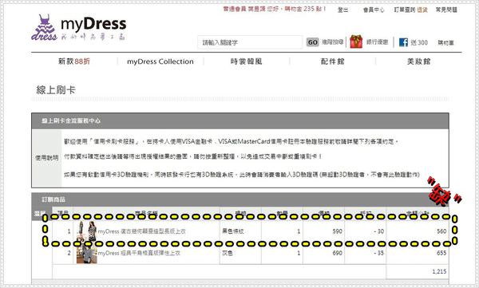Open product thumbnail for order item 1
Viewport: 479px width, 288px height.
point(87,231)
